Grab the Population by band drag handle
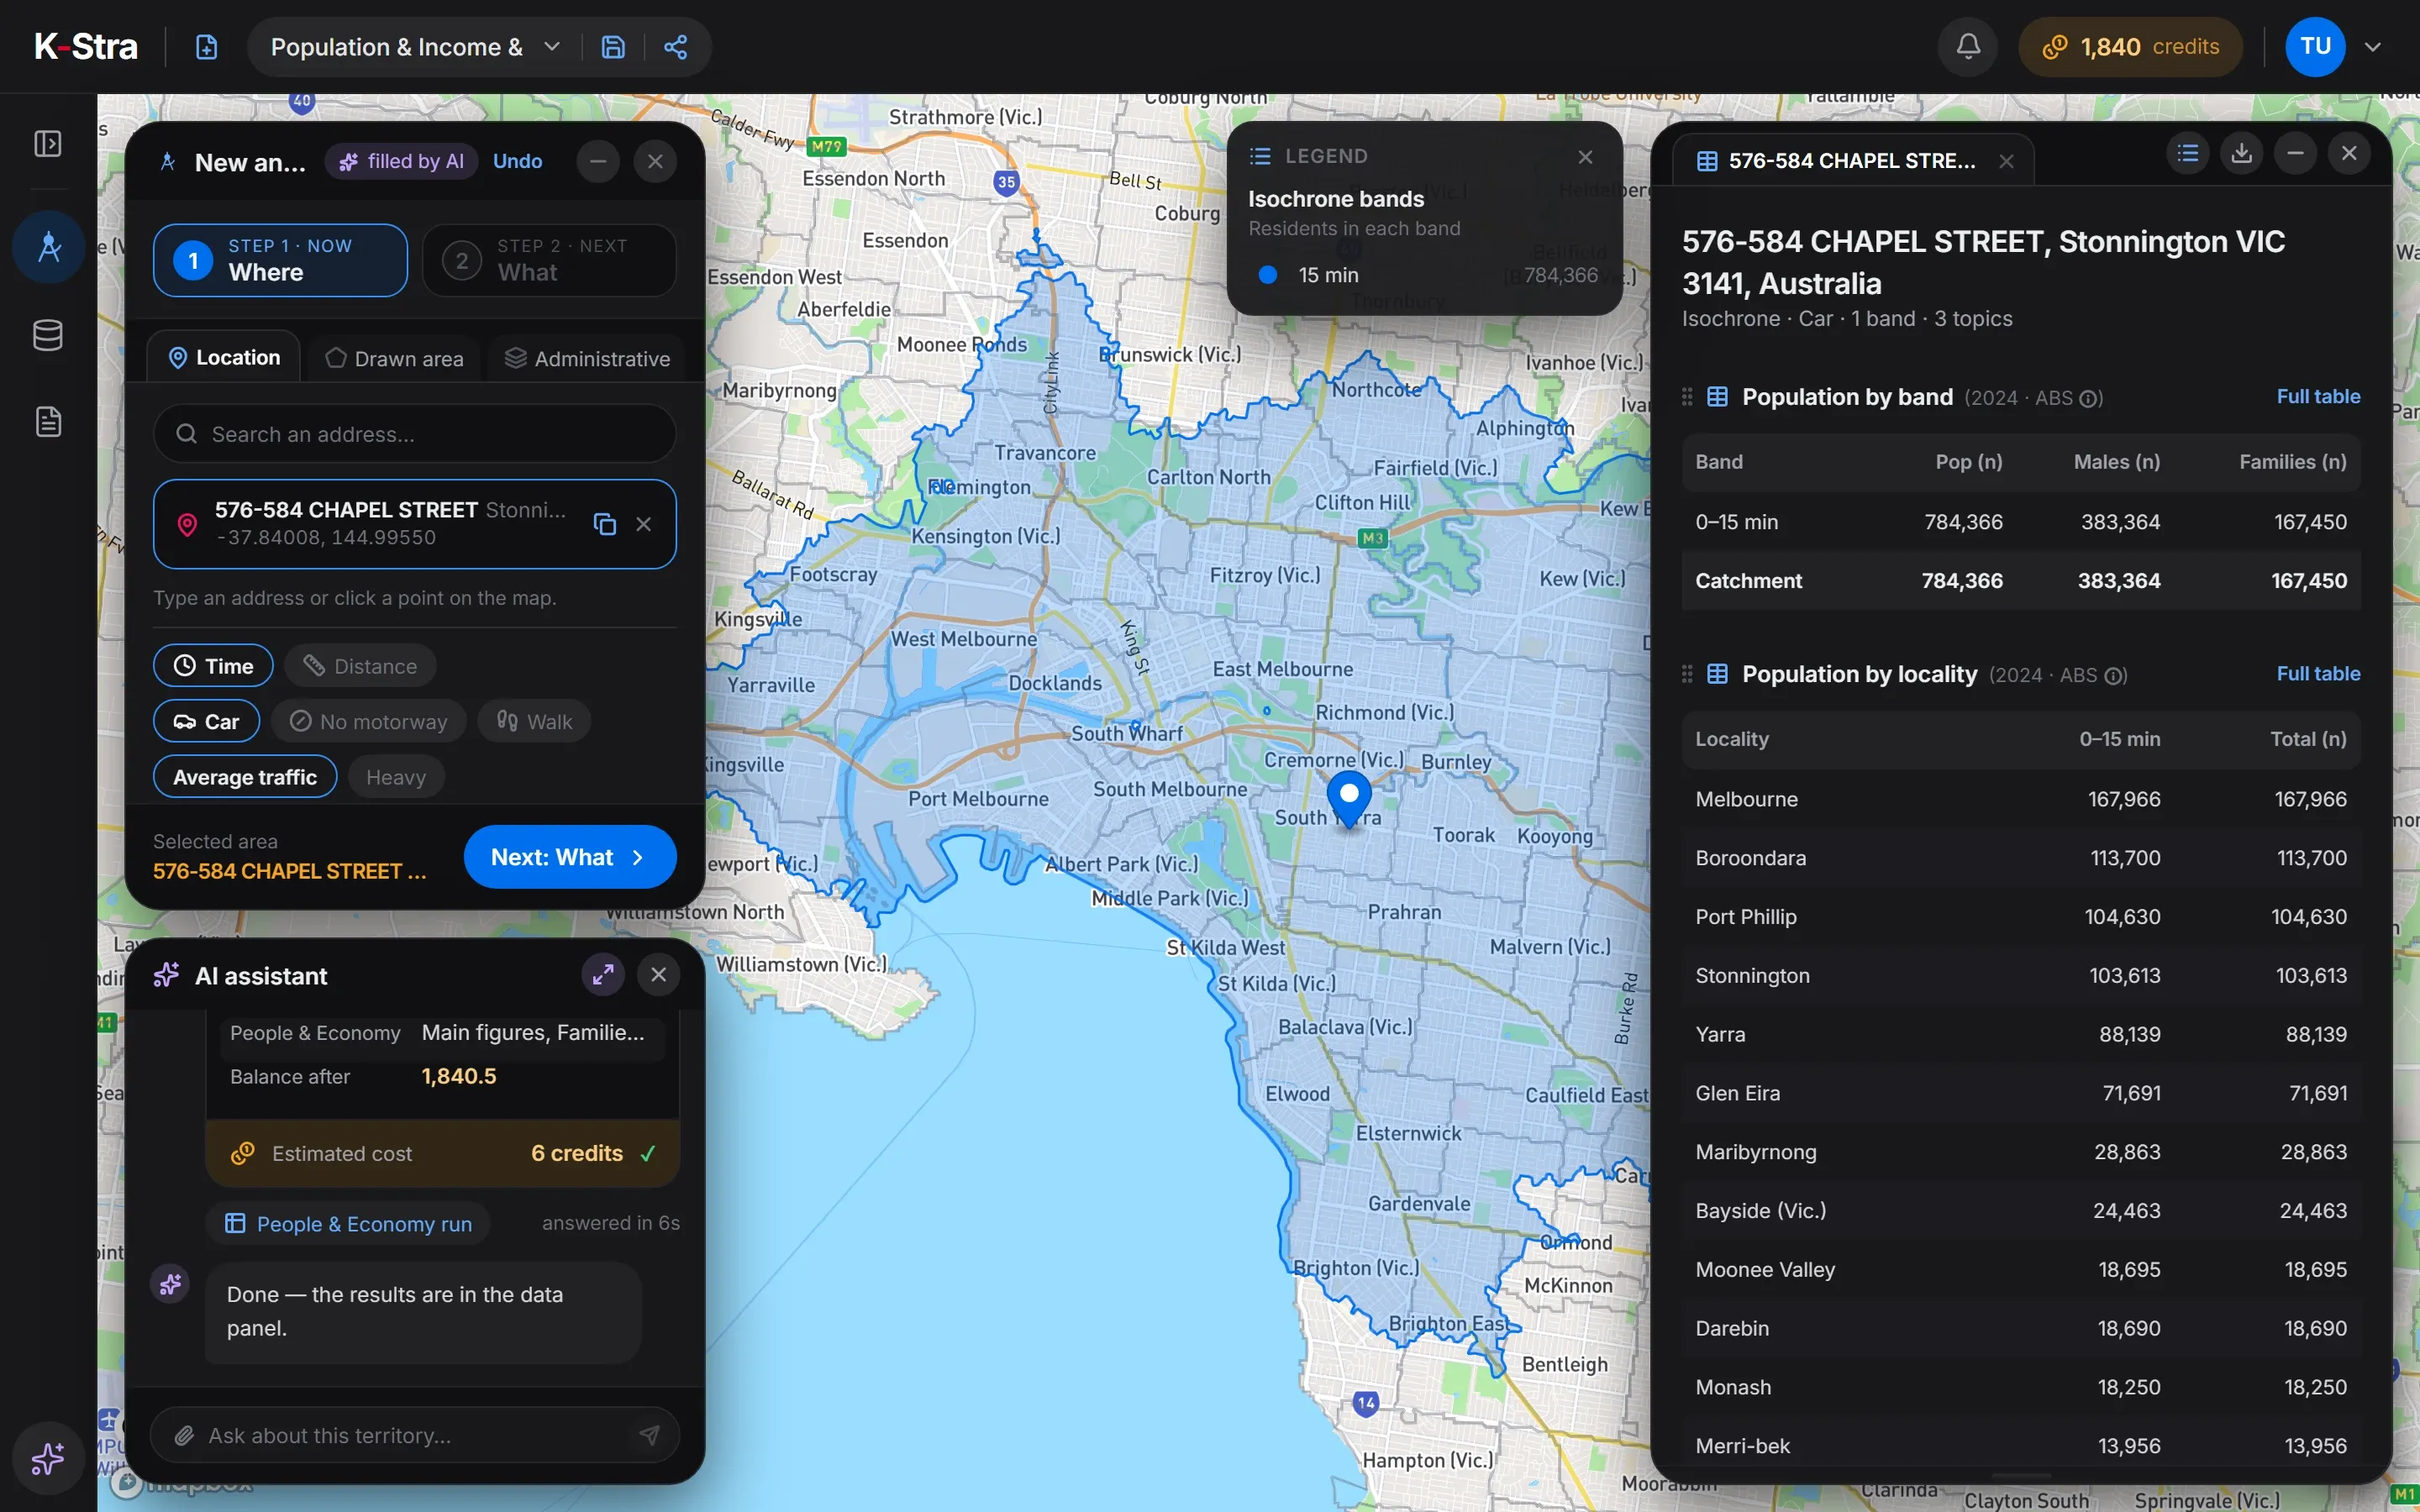The width and height of the screenshot is (2420, 1512). tap(1687, 397)
